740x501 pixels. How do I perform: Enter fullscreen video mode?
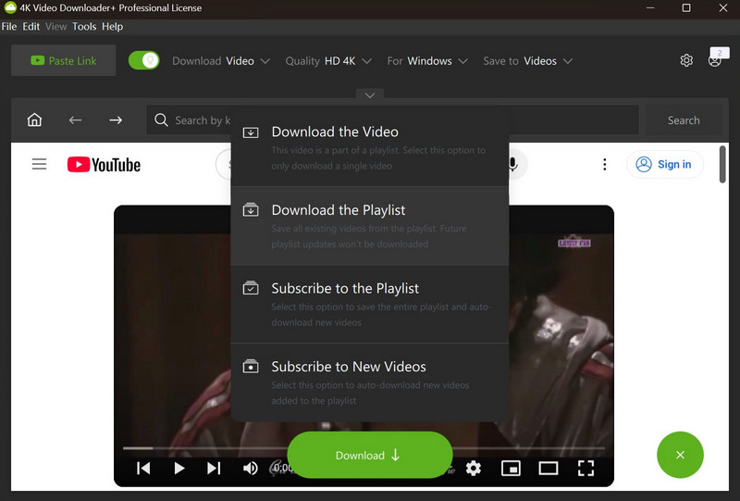click(x=586, y=468)
